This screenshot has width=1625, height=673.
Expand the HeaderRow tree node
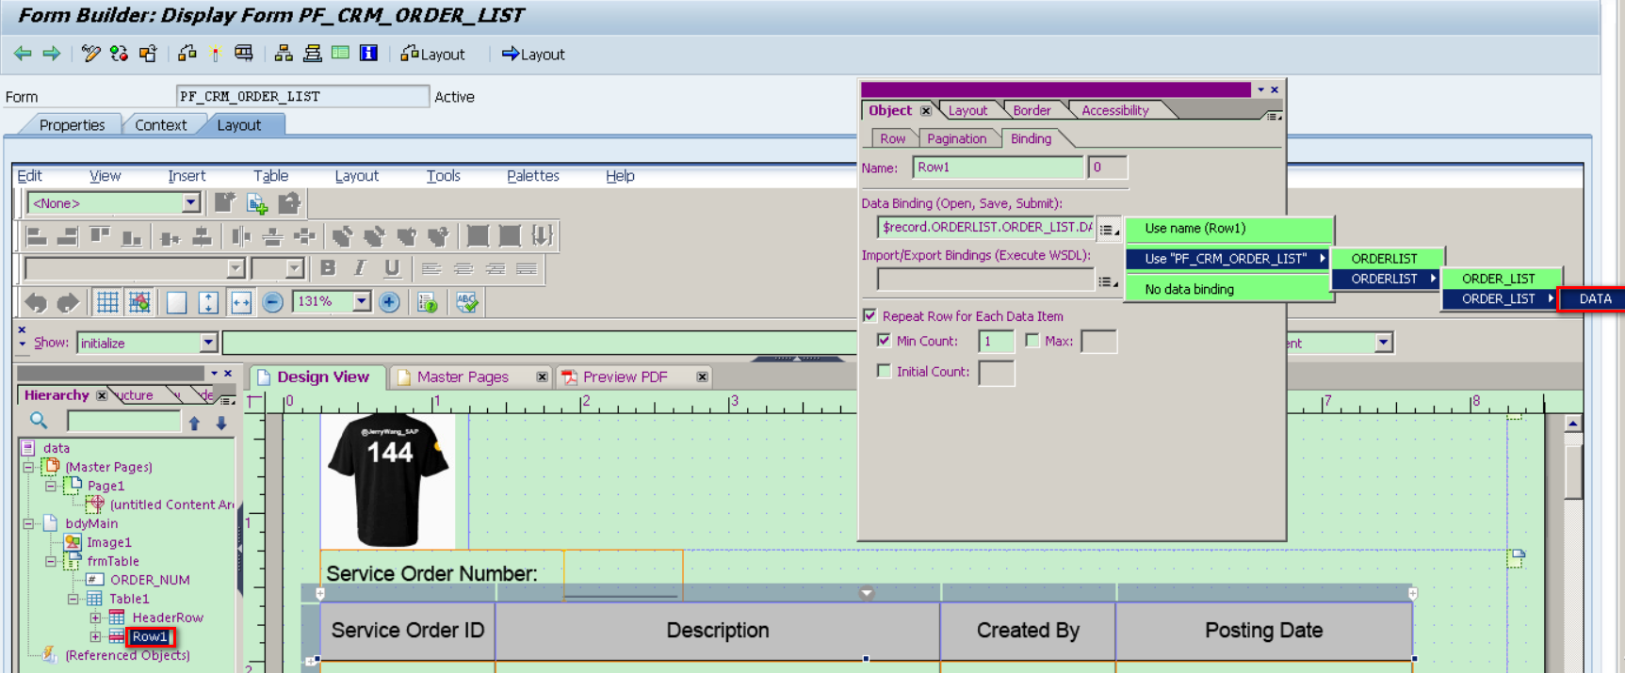tap(96, 617)
